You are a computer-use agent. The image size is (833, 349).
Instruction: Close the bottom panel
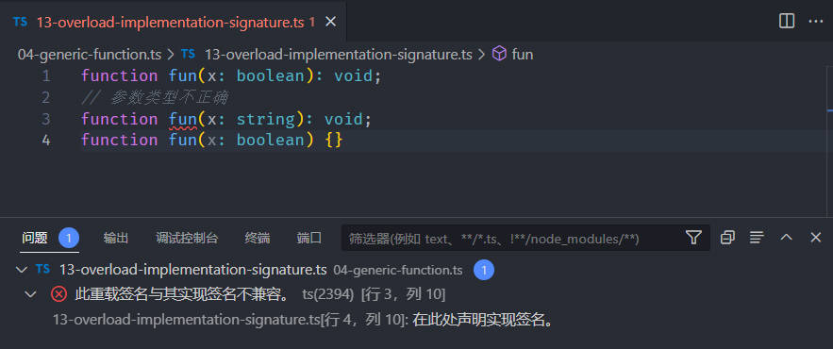coord(815,238)
